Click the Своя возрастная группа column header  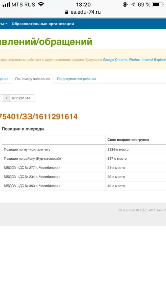[128, 140]
